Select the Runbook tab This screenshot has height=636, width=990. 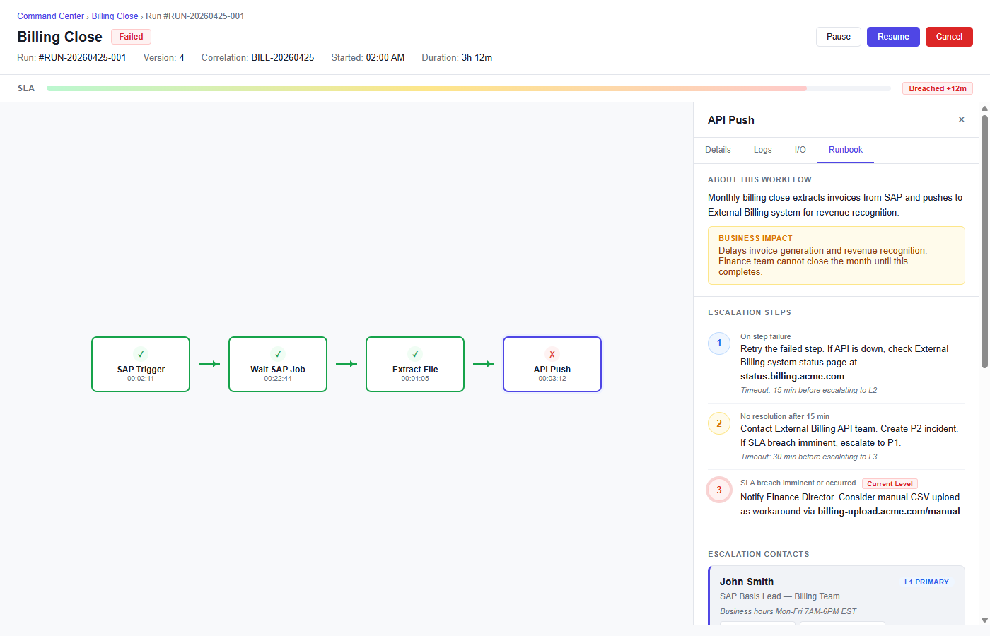846,150
